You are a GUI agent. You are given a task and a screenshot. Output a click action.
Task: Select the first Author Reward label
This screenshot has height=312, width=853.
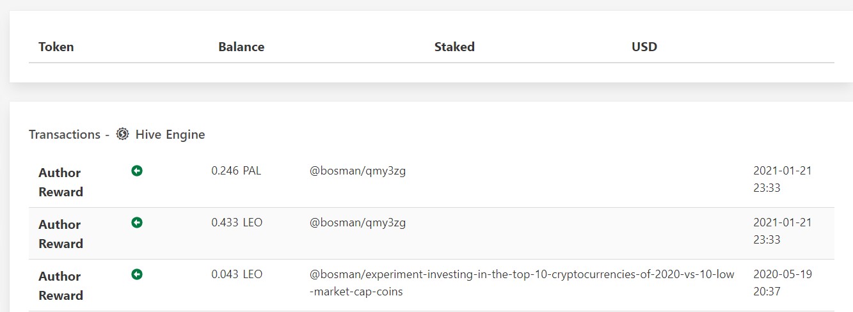[61, 182]
